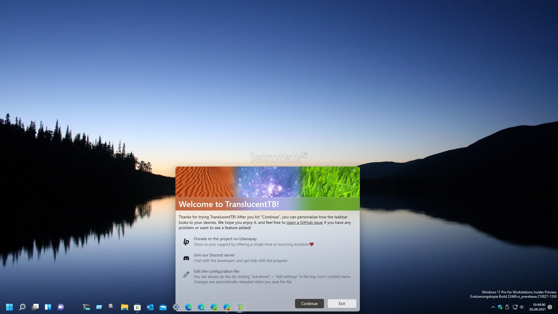Open clock and date flyout

click(x=538, y=307)
